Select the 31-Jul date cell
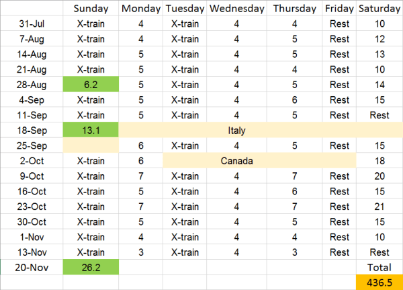Viewport: 403px width, 290px height. (x=32, y=24)
